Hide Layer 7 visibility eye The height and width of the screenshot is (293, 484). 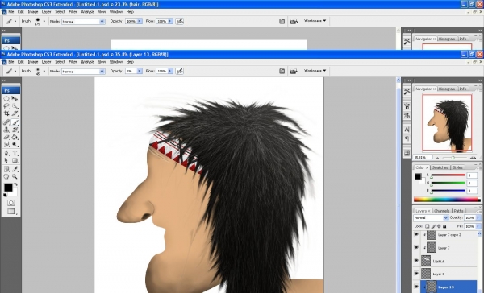[416, 248]
